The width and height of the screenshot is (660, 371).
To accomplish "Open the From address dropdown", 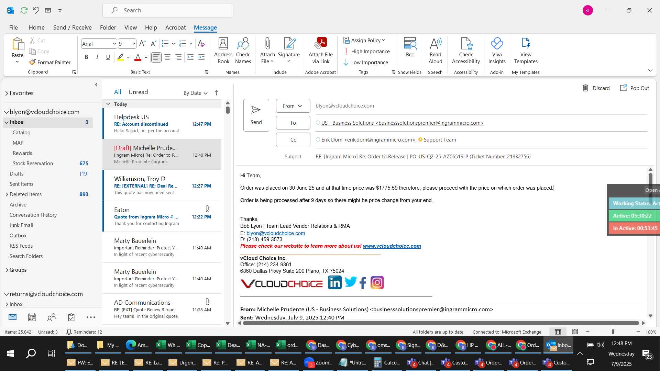I will (x=293, y=106).
